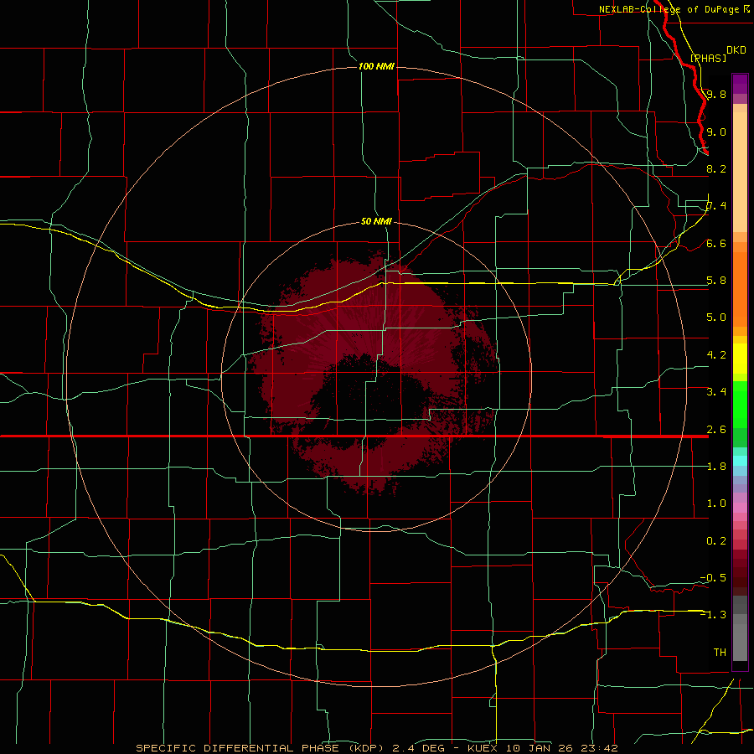Screen dimensions: 754x754
Task: Click the -0.5 legend value
Action: [713, 577]
